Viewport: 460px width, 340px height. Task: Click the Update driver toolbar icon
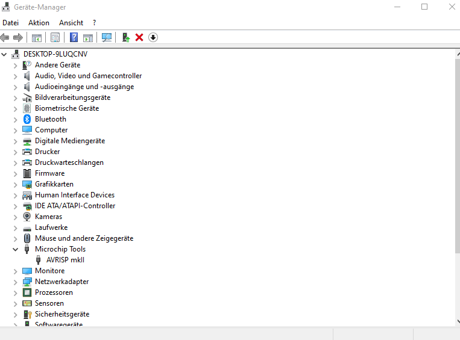click(126, 37)
